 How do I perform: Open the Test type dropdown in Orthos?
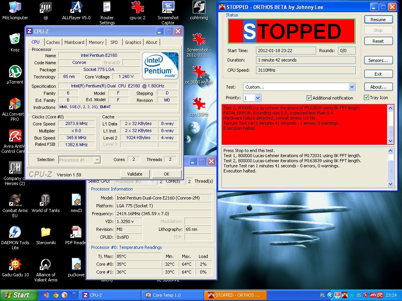tap(352, 87)
